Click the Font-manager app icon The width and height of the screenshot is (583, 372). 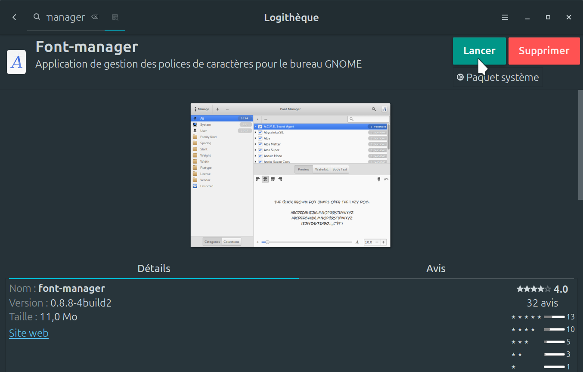pos(16,62)
